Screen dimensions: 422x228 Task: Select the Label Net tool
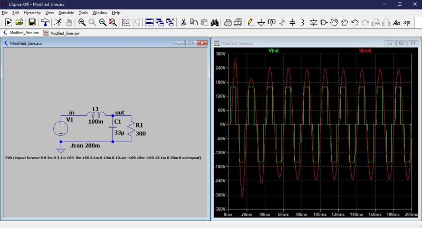point(272,23)
